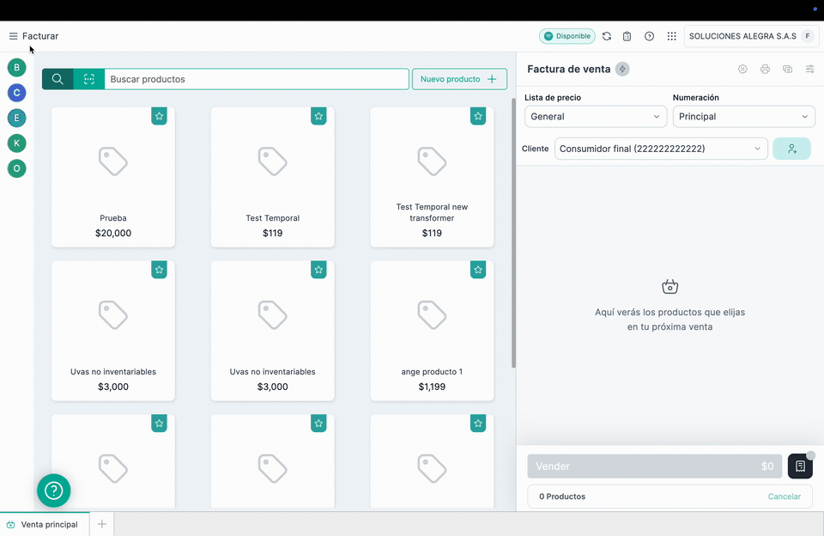Expand the Numeración dropdown

tap(743, 117)
